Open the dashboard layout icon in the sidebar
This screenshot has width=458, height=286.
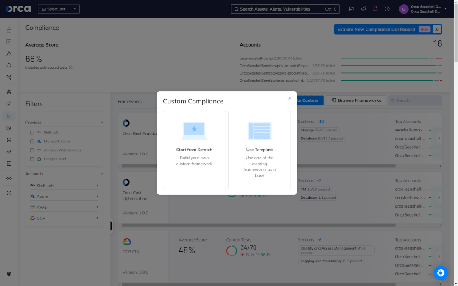[x=9, y=42]
